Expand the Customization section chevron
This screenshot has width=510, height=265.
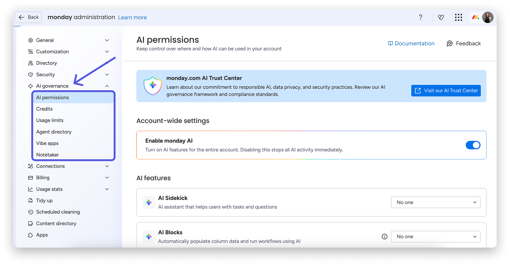coord(107,52)
